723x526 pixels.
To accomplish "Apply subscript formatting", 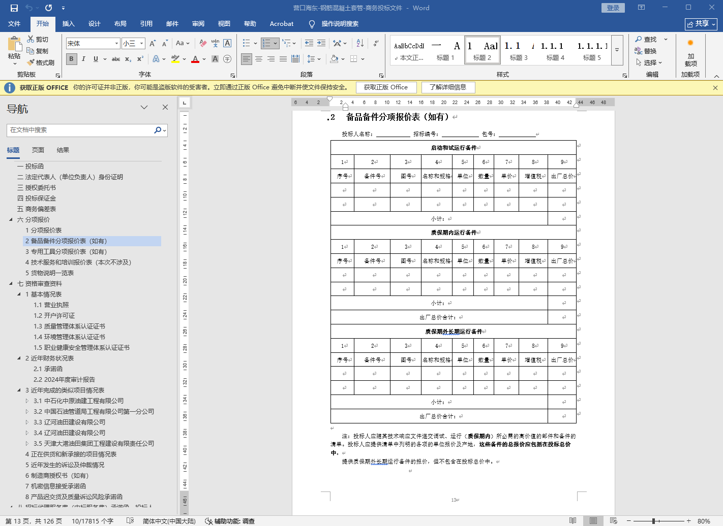I will 128,59.
